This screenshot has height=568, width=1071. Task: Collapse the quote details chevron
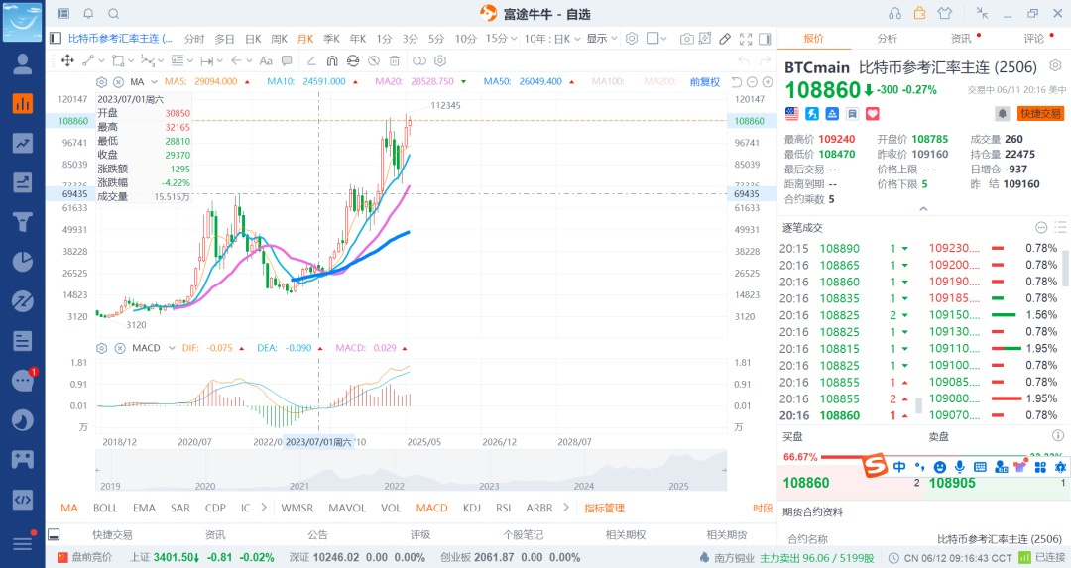pyautogui.click(x=923, y=209)
